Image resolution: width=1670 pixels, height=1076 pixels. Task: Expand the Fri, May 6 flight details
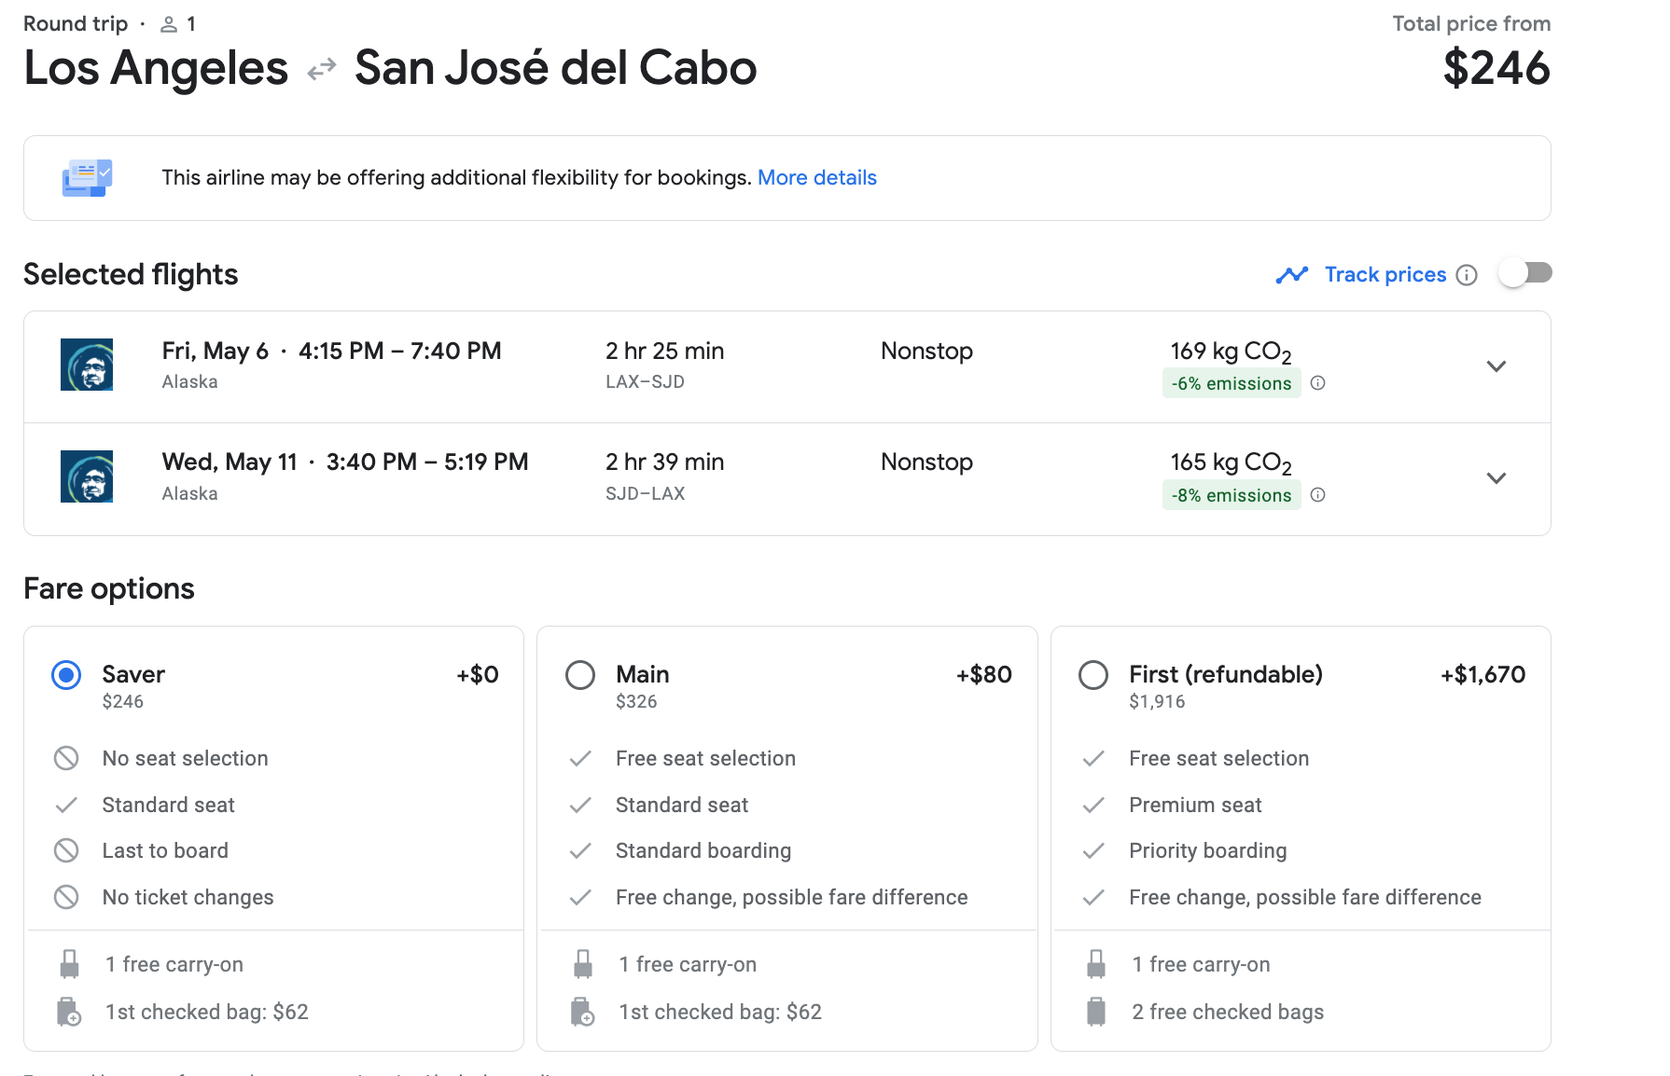tap(1496, 366)
